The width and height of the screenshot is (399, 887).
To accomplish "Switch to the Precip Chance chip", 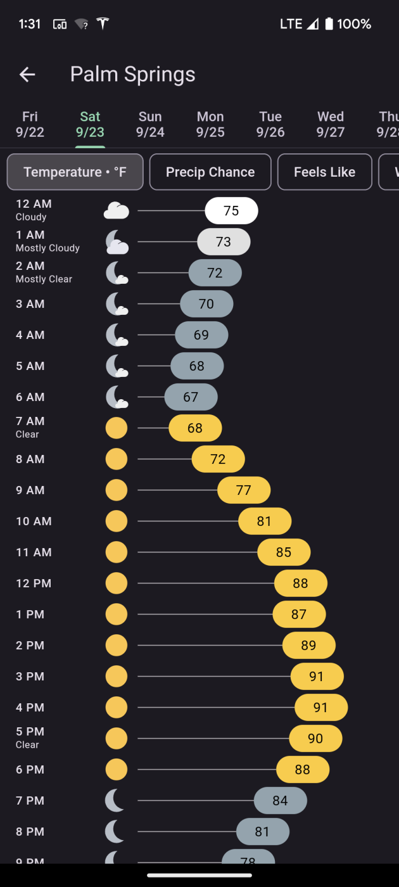I will (x=210, y=172).
